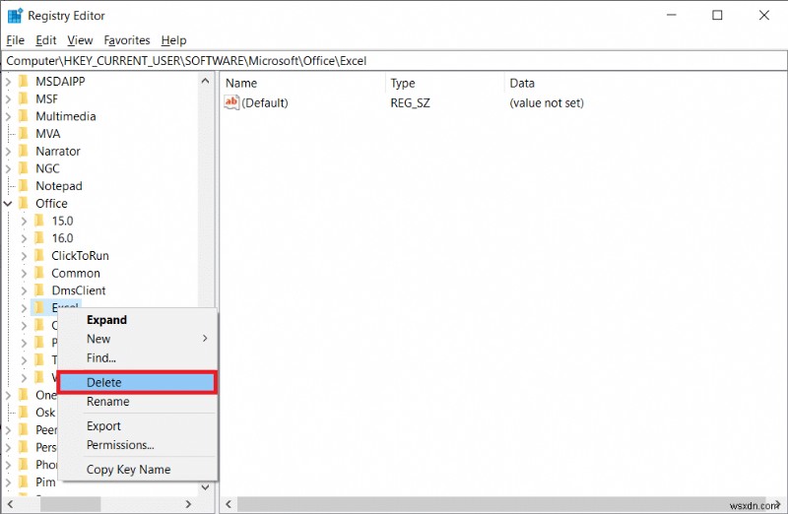Choose Export in the context menu
This screenshot has width=788, height=514.
137,425
